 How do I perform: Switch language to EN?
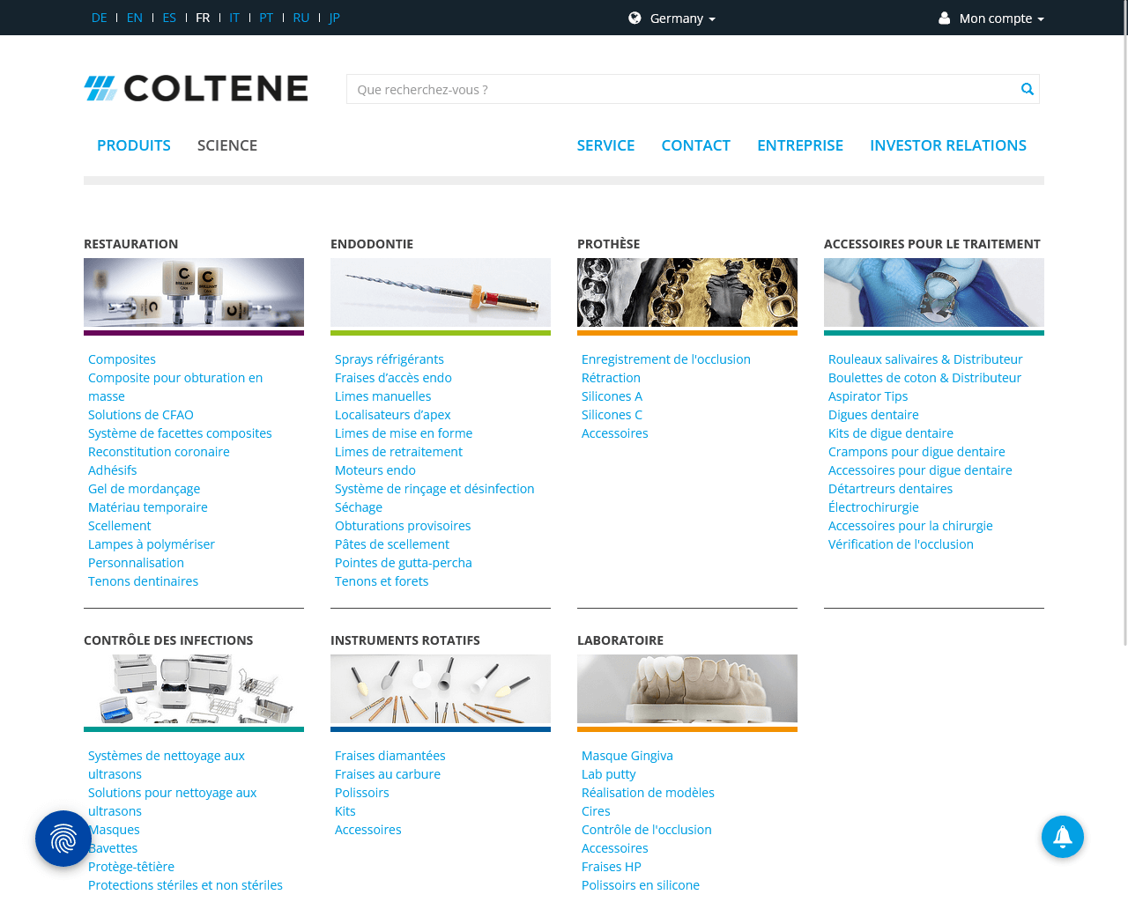[x=135, y=18]
